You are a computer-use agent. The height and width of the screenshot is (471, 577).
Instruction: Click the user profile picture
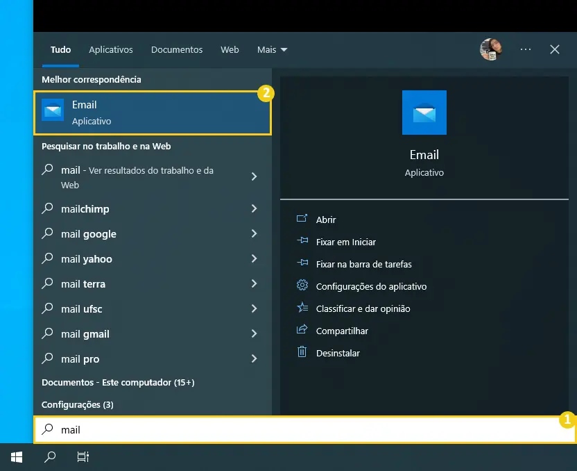[490, 49]
